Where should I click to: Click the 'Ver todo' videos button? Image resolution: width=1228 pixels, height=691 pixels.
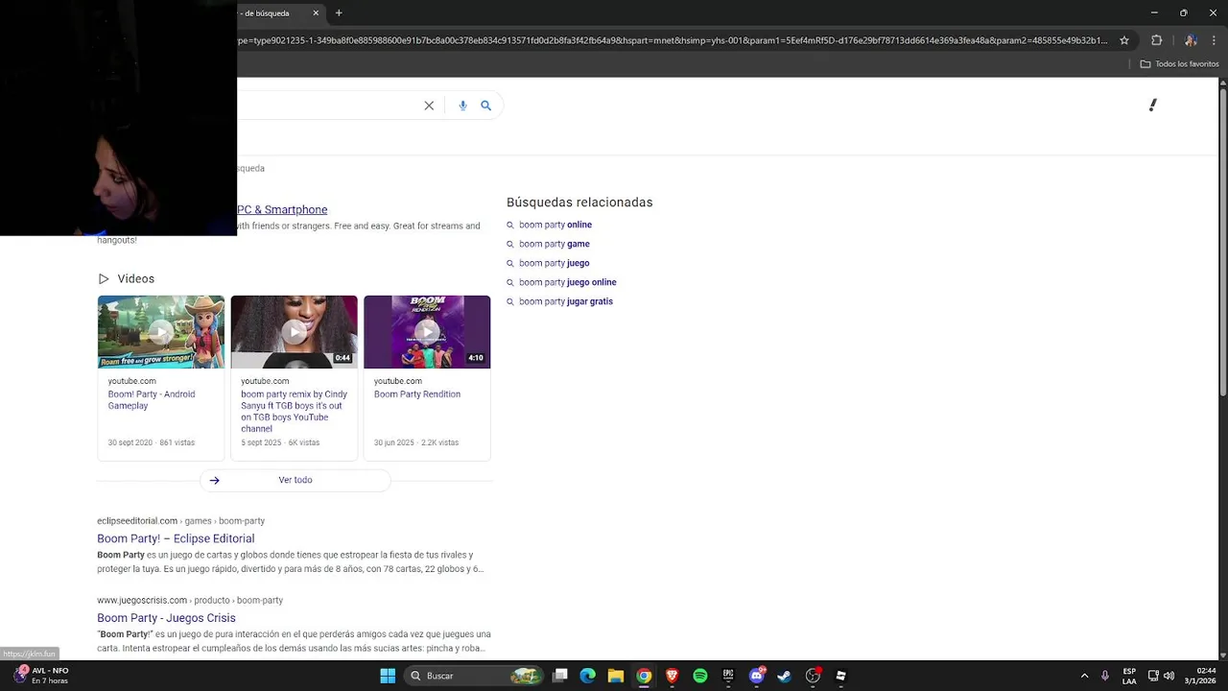tap(295, 480)
